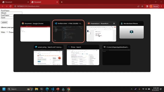Image resolution: width=164 pixels, height=92 pixels.
Task: Open the terminal app from taskbar
Action: [x=42, y=89]
